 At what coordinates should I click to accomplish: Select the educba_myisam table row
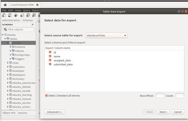[x=19, y=99]
